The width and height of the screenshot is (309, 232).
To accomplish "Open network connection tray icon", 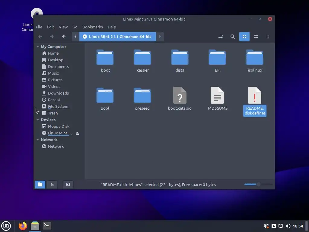I will (281, 226).
